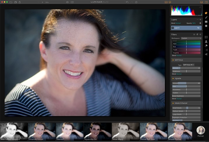The image size is (209, 142).
Task: Open the Soft Focus #2 type dropdown
Action: coord(189,65)
